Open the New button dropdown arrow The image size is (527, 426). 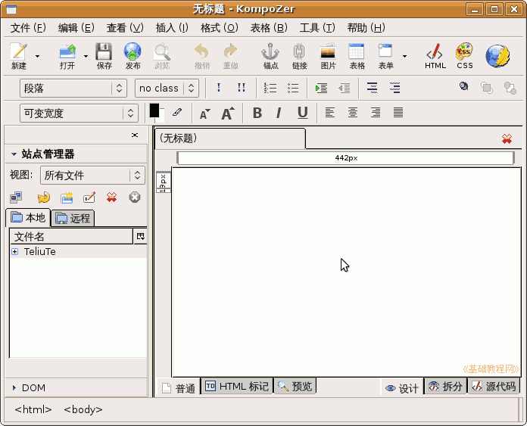(x=37, y=56)
